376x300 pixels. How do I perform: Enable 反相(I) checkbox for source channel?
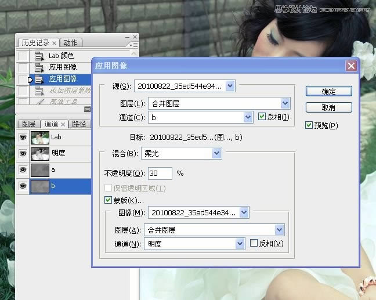coord(262,117)
